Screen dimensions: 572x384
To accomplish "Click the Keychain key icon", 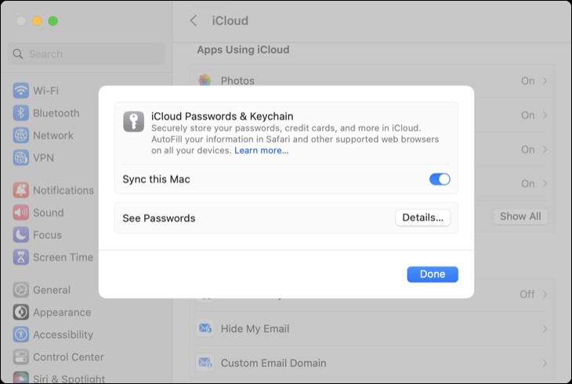I will pyautogui.click(x=133, y=121).
